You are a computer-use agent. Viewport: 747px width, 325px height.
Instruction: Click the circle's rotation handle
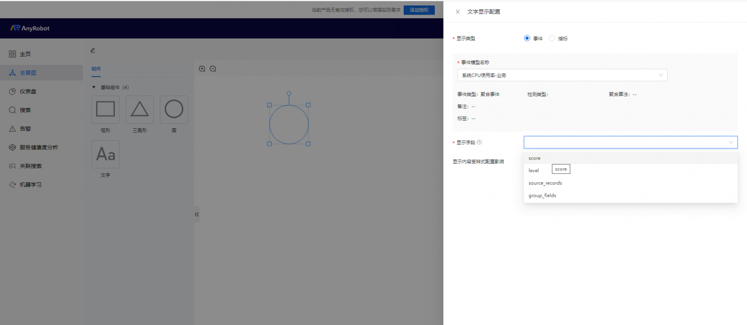click(289, 94)
